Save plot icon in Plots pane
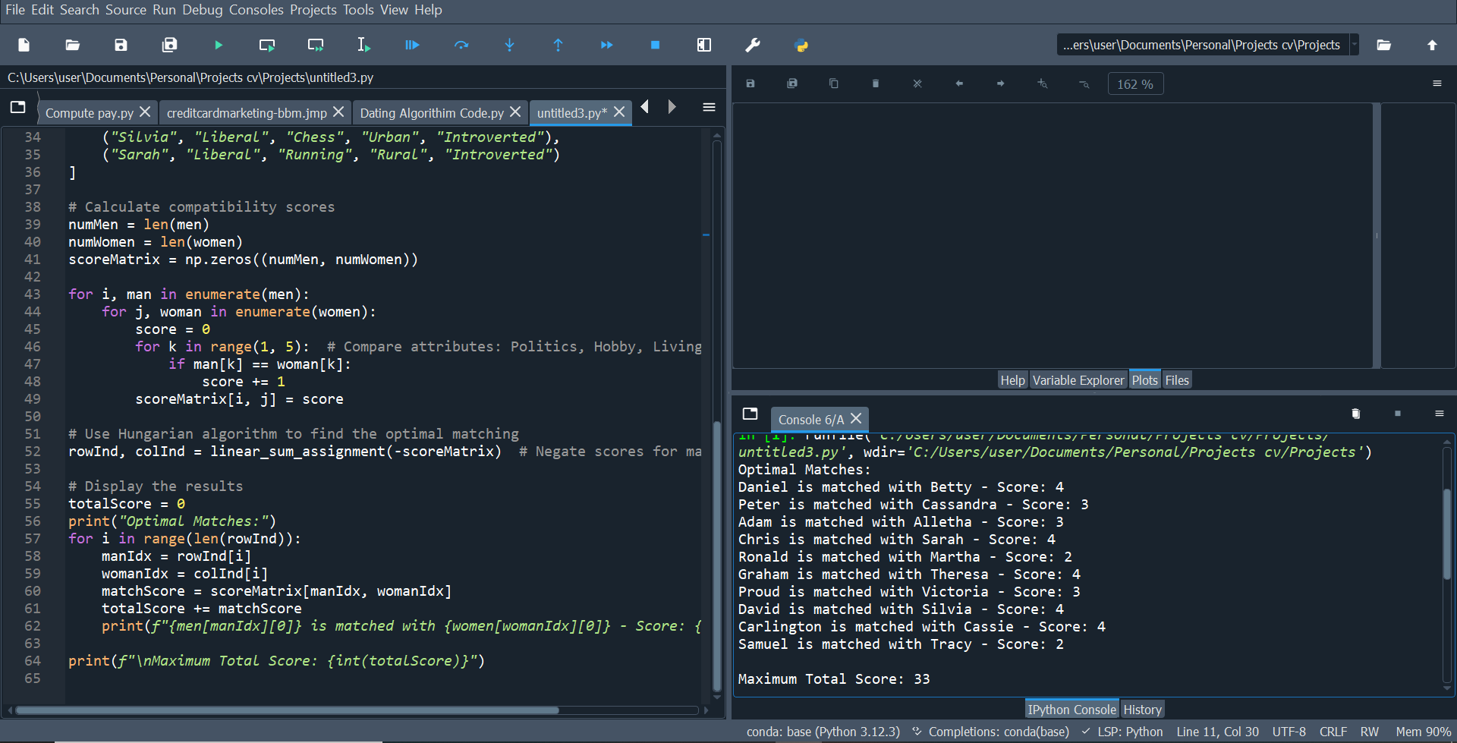1457x743 pixels. 751,83
